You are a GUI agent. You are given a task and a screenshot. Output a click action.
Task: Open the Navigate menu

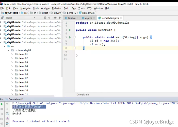click(25, 8)
